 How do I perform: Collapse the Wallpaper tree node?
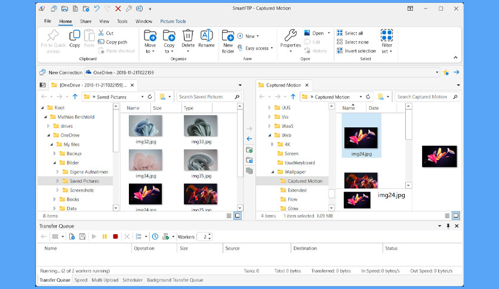click(x=272, y=172)
